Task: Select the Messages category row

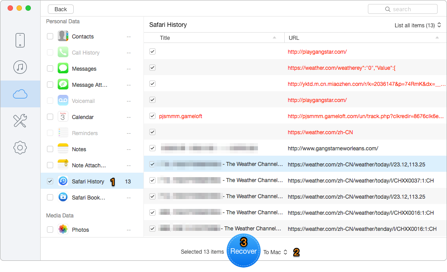Action: coord(92,68)
